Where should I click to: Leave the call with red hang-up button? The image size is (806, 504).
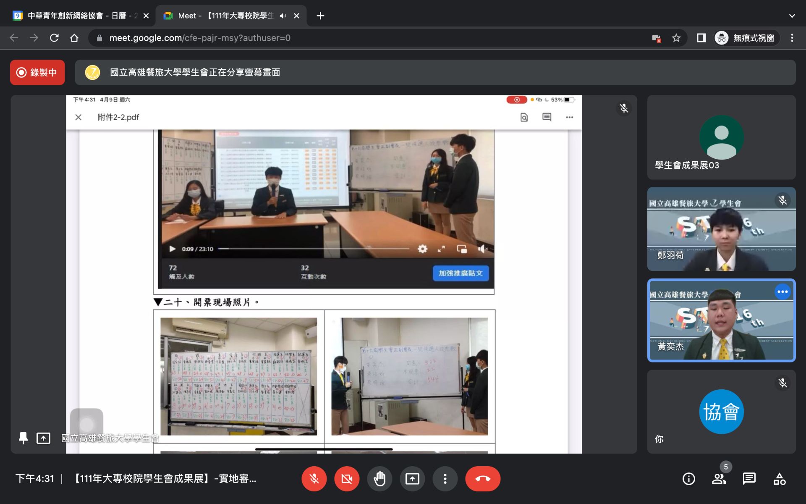click(483, 479)
